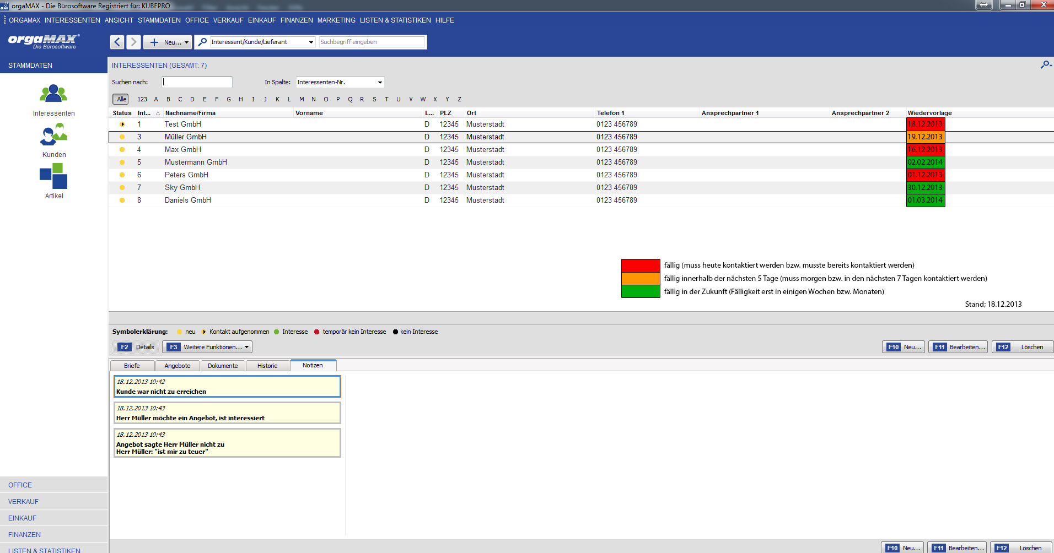This screenshot has height=553, width=1054.
Task: Click status icon of Test GmbH row
Action: coord(122,124)
